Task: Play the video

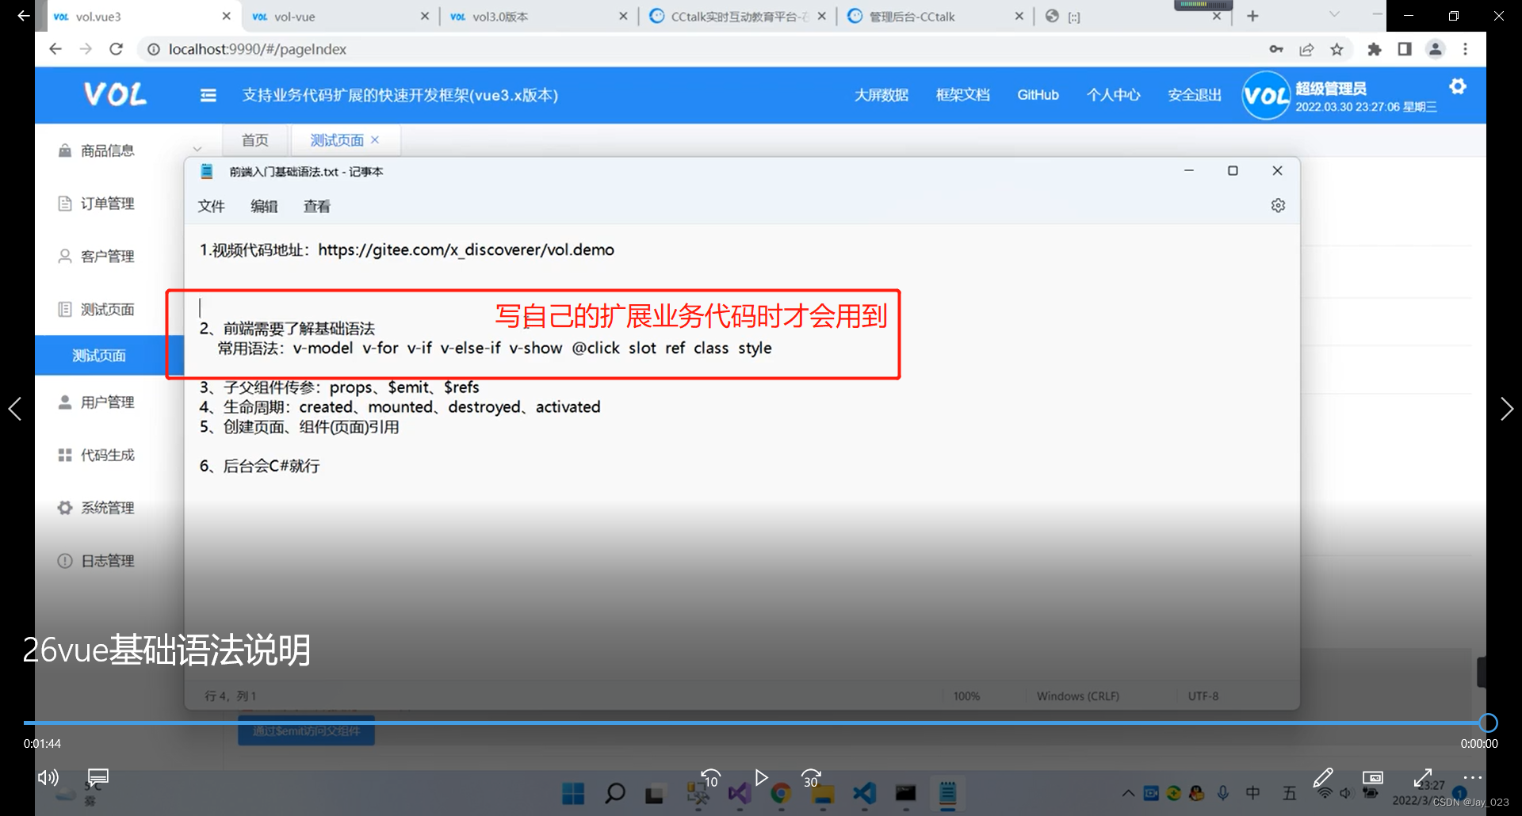Action: [x=761, y=777]
